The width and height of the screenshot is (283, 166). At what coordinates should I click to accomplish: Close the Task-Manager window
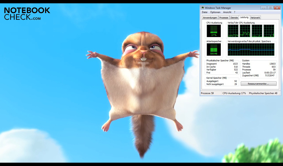(x=277, y=8)
